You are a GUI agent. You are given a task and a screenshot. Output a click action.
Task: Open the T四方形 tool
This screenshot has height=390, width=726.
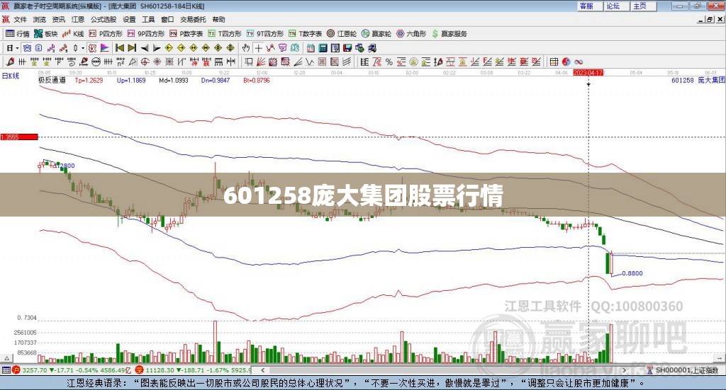coord(225,33)
